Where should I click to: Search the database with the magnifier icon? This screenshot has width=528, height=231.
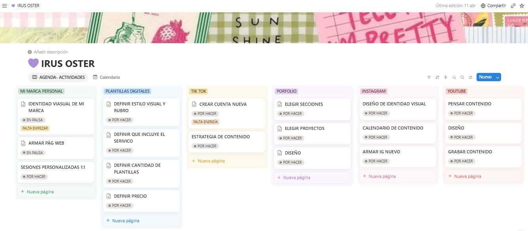462,77
